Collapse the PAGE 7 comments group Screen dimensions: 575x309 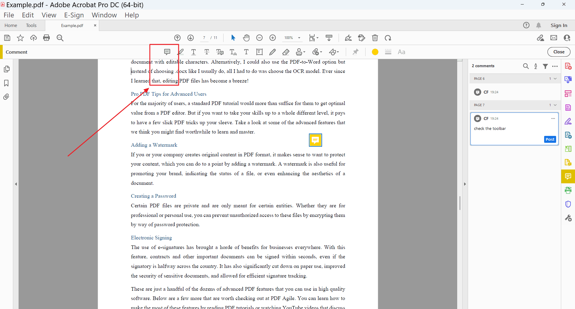555,105
